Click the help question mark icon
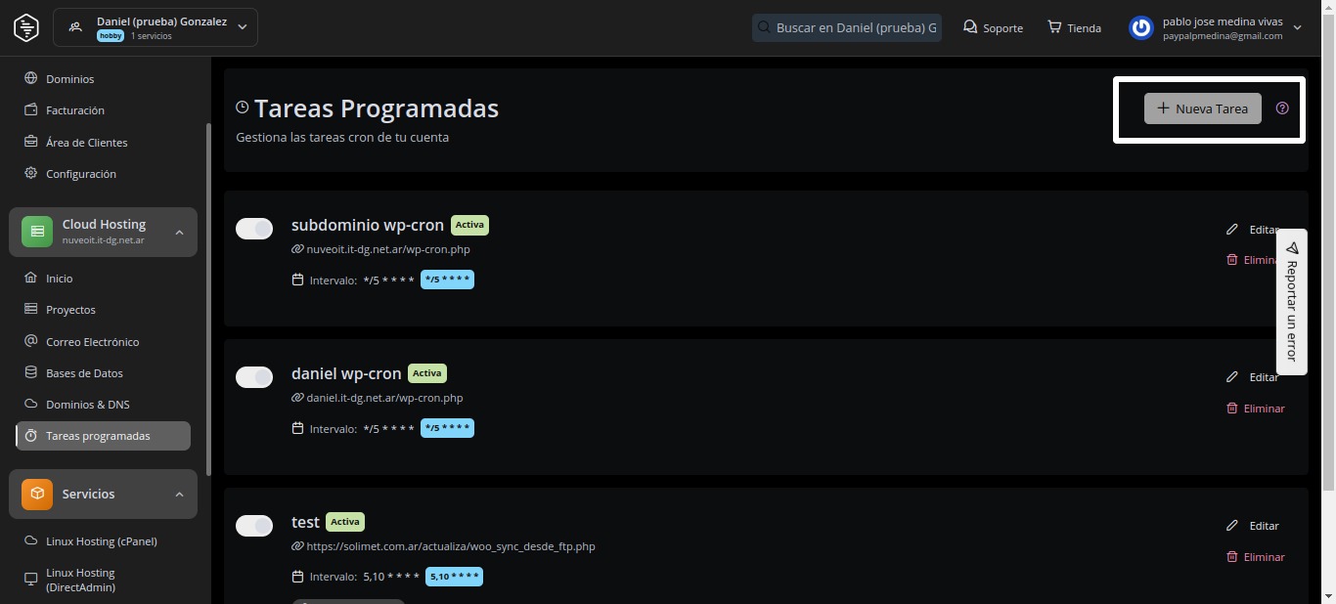This screenshot has height=604, width=1336. tap(1282, 108)
